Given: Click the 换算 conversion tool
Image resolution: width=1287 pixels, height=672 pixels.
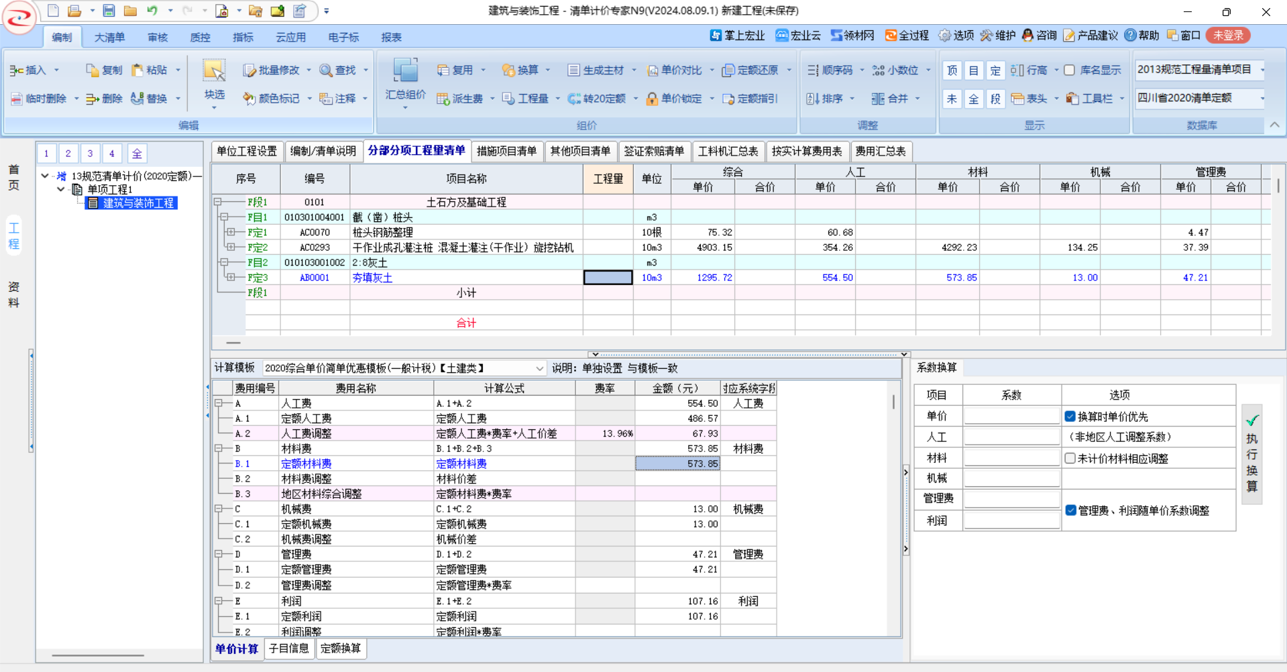Looking at the screenshot, I should 520,70.
